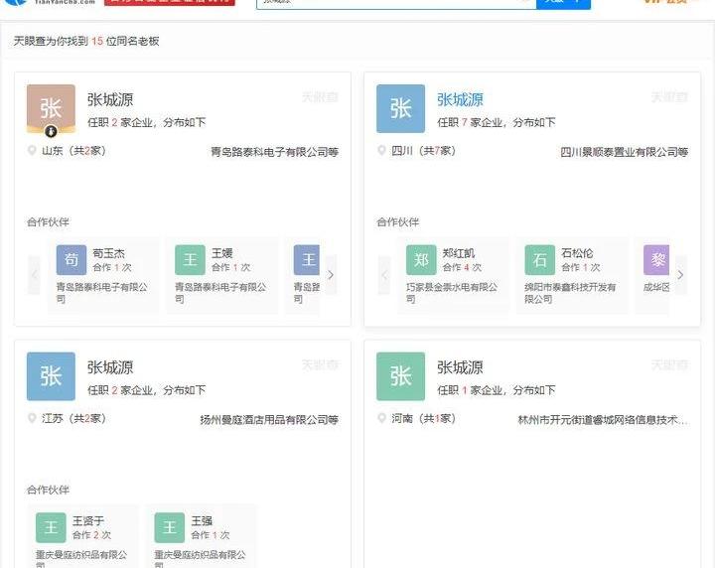This screenshot has height=568, width=715.
Task: Open partner 荀玉杰's avatar icon
Action: pos(71,260)
